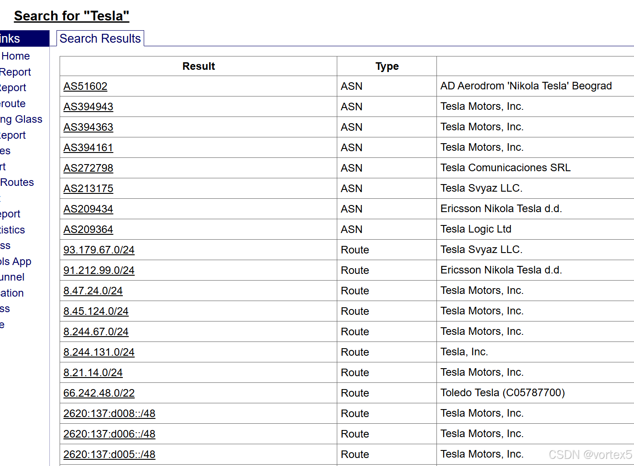Click the "Result" column header
The image size is (634, 466).
point(198,66)
